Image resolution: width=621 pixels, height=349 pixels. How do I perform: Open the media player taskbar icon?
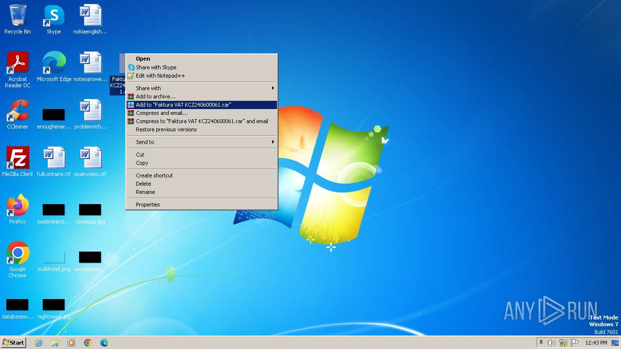click(x=71, y=343)
